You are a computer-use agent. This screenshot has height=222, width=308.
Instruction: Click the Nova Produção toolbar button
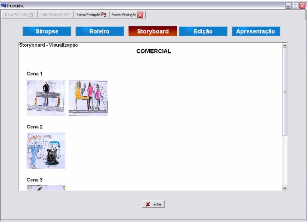[19, 15]
